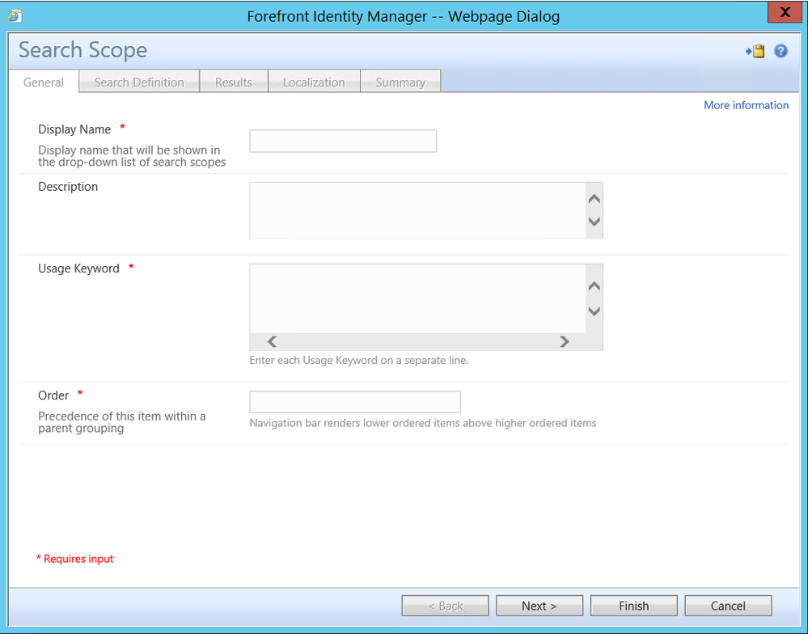This screenshot has height=634, width=808.
Task: Open the Results tab
Action: (234, 82)
